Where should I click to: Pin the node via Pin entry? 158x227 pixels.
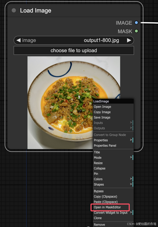point(113,173)
